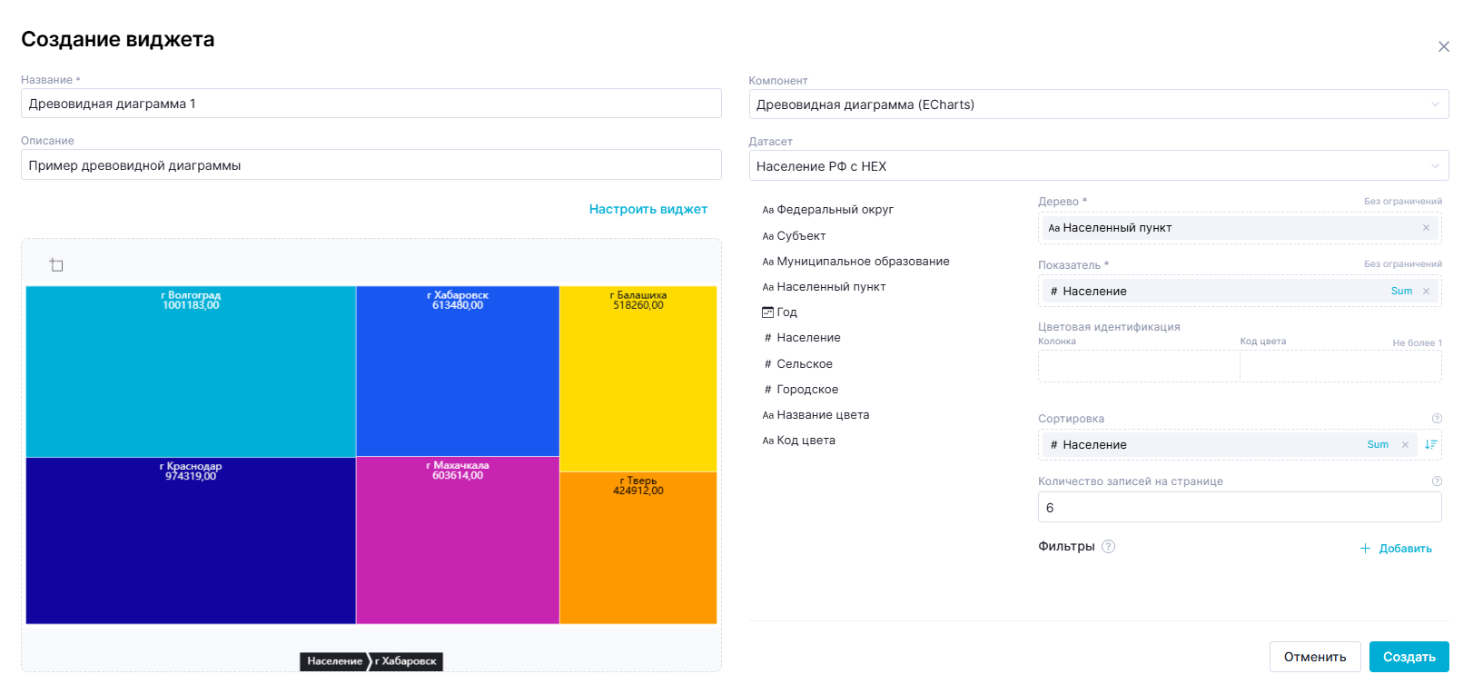
Task: Change Sum aggregation in the Сортировка field
Action: tap(1378, 445)
